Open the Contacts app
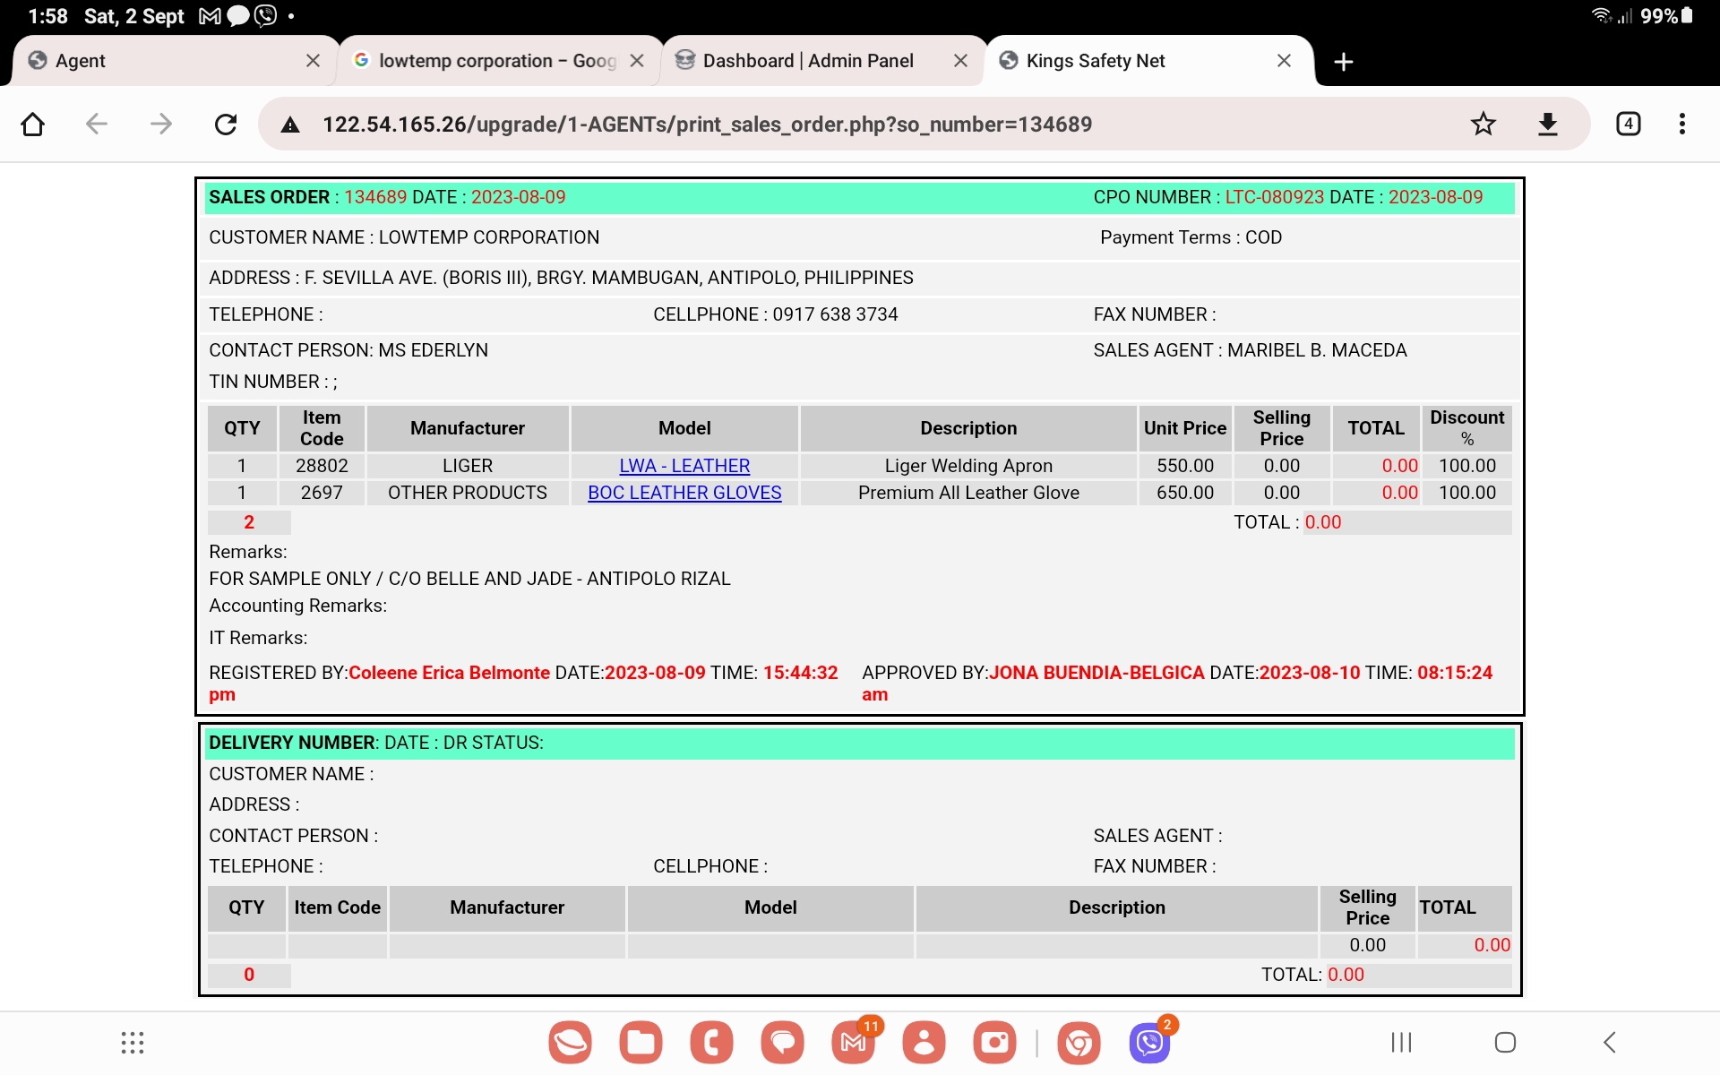 click(924, 1042)
